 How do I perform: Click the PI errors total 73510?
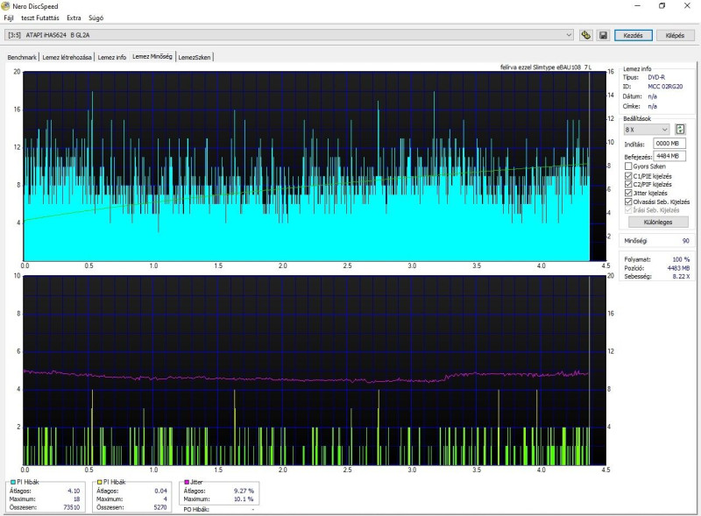click(71, 507)
